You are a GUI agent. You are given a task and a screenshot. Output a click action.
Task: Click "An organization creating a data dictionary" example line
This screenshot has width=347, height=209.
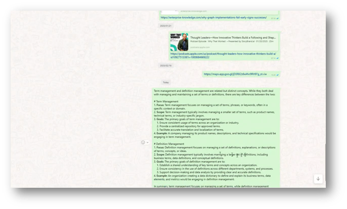212,176
